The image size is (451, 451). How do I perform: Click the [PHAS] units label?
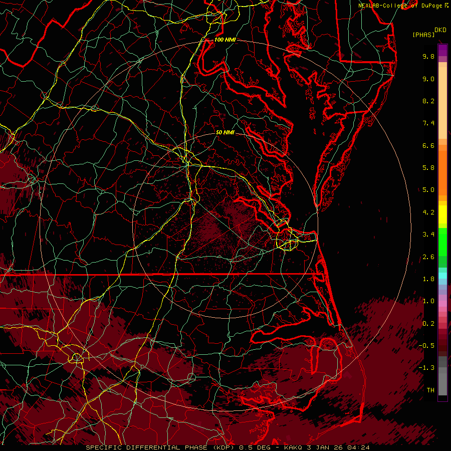pos(423,35)
